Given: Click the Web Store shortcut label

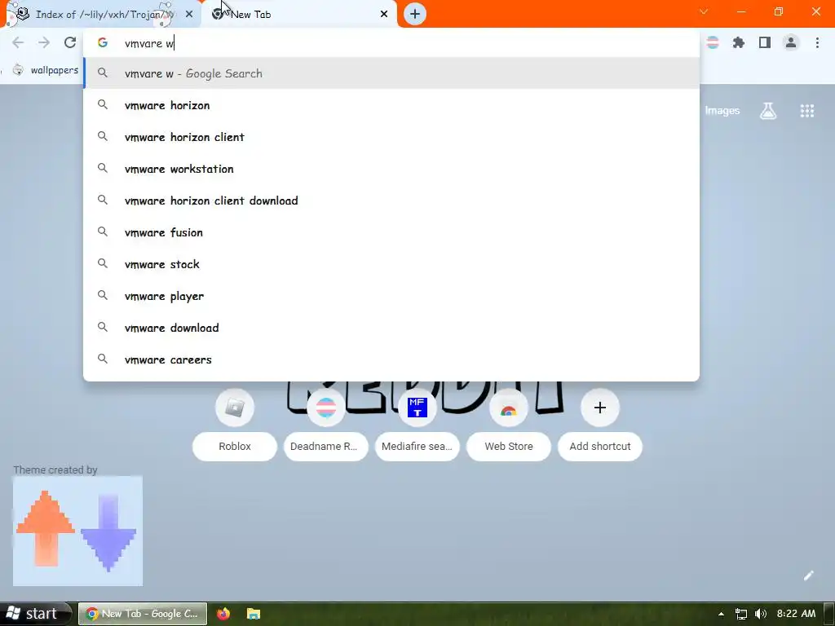Looking at the screenshot, I should (x=509, y=446).
